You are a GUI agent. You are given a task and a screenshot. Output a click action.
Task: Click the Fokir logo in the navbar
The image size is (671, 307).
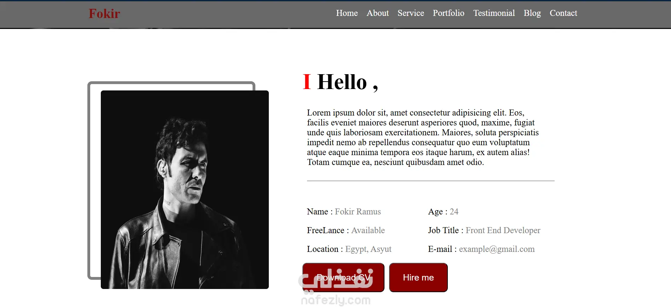coord(104,14)
